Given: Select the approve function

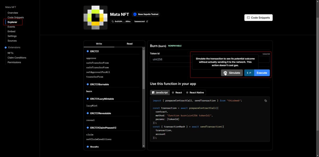Looking at the screenshot, I should 91,58.
